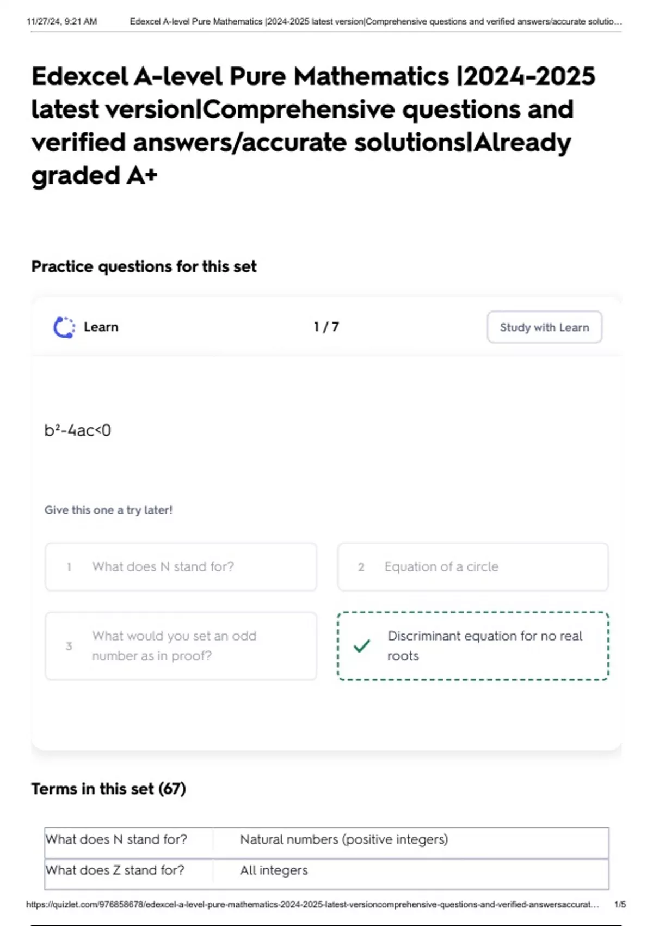Open the quizlet.com URL in the page footer

click(312, 905)
